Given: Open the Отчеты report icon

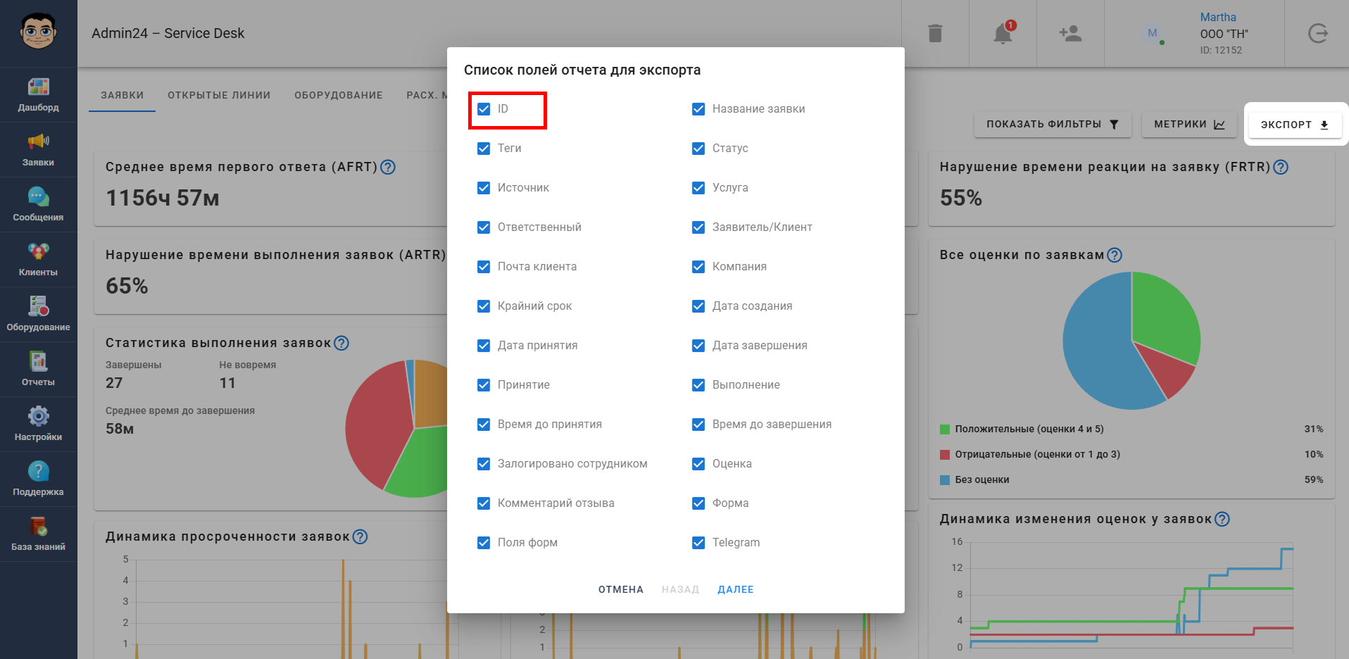Looking at the screenshot, I should (38, 361).
